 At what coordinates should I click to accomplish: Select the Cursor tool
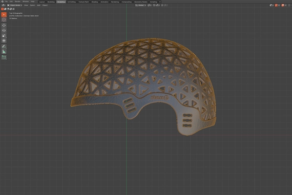4,19
